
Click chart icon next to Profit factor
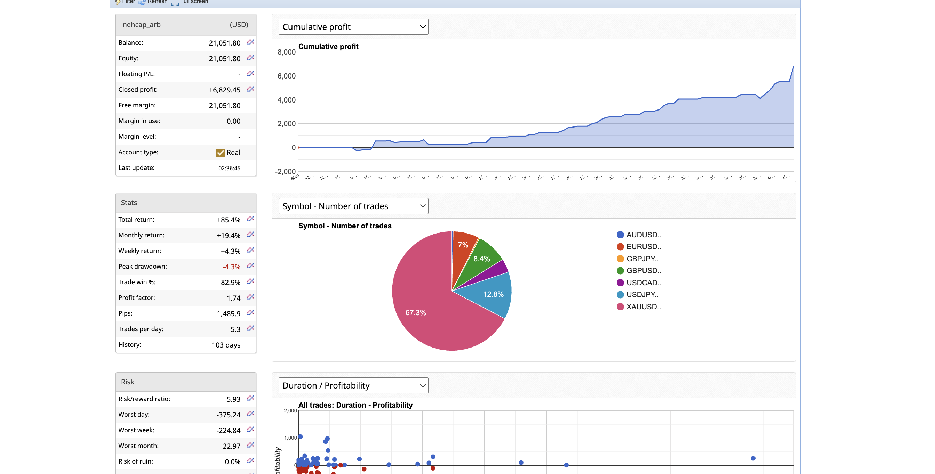[x=250, y=297]
